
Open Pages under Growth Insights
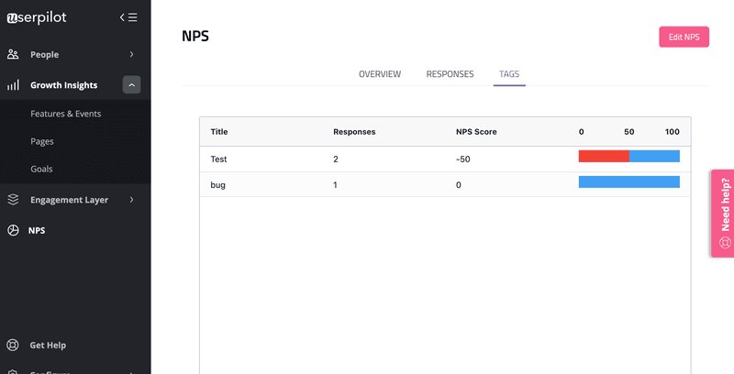[x=42, y=141]
